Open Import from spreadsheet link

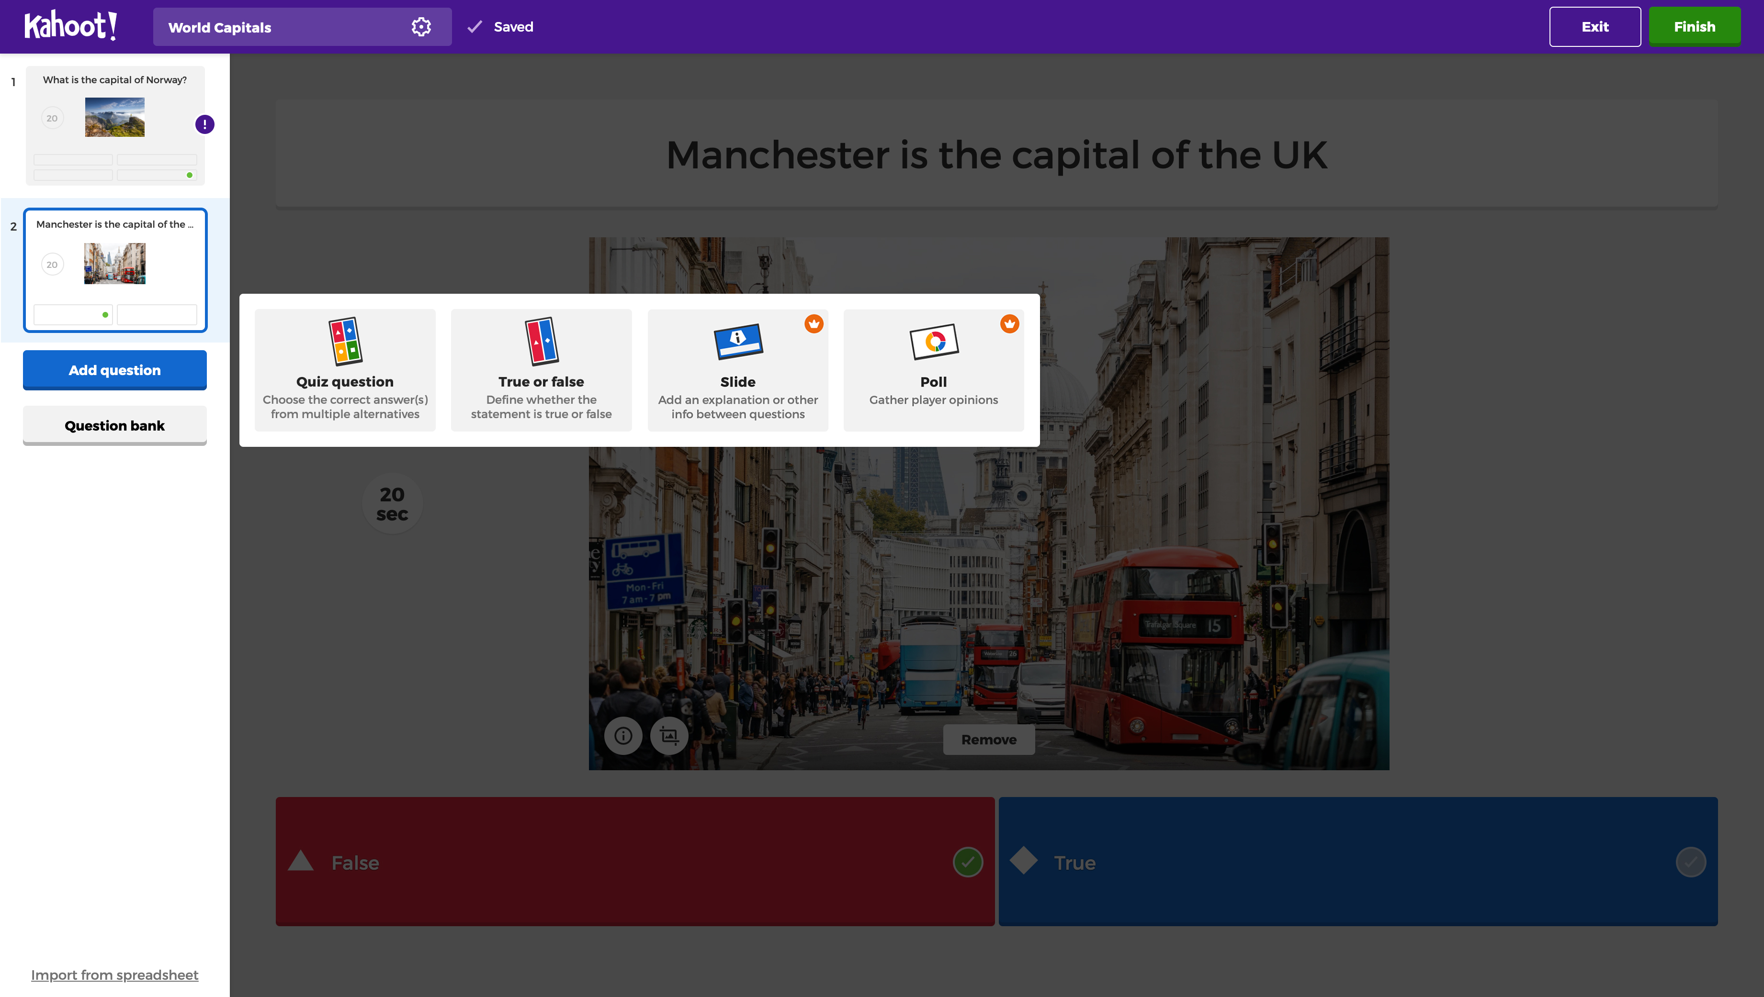114,974
